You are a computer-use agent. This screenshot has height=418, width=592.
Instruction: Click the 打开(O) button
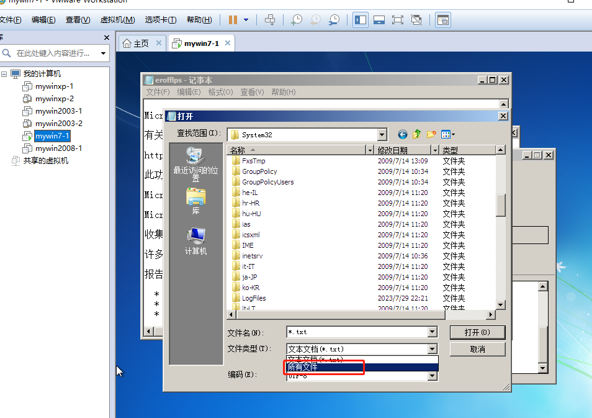477,332
